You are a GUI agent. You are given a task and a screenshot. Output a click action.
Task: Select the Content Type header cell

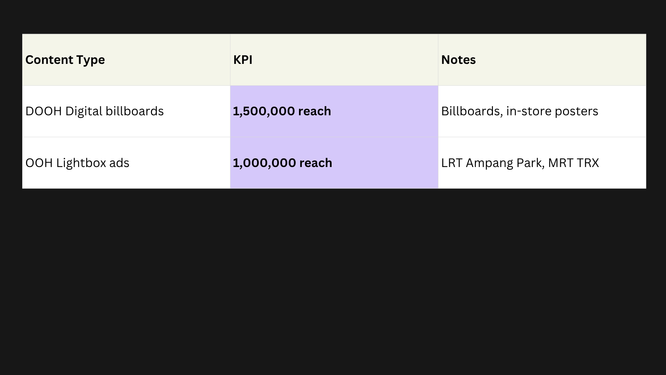pos(126,60)
